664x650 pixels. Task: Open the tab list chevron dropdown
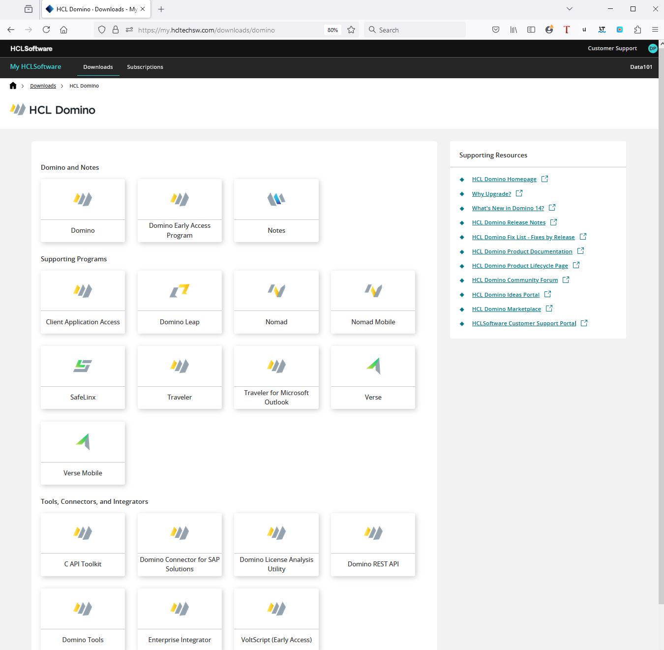(x=569, y=9)
